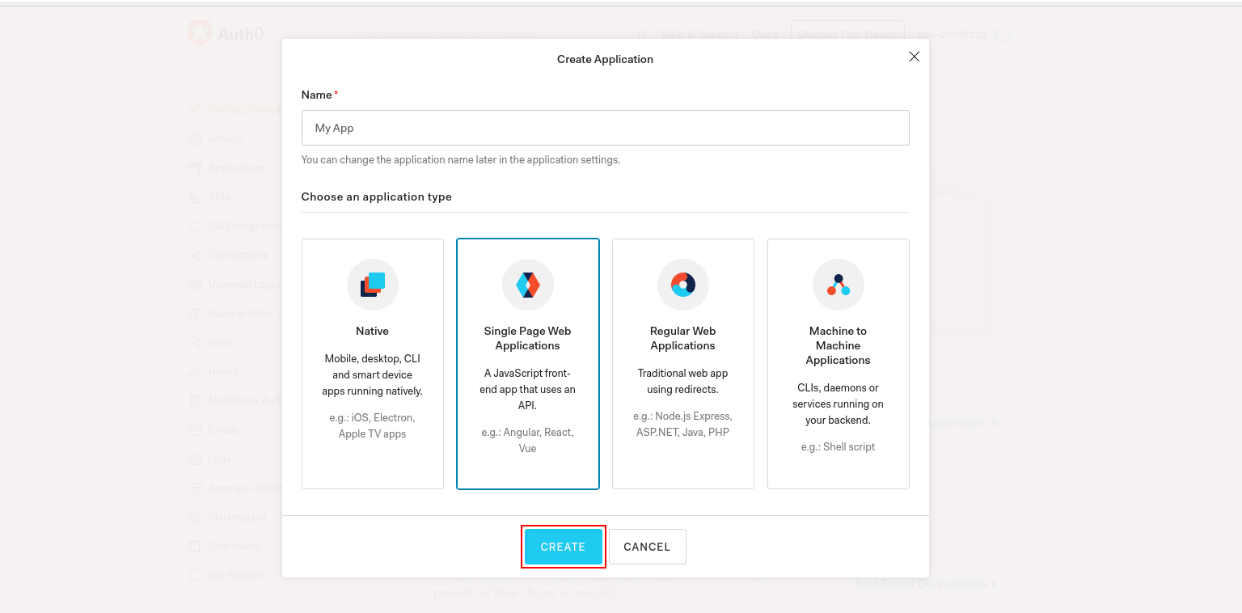Open the Docs link in header
The image size is (1242, 613).
point(765,35)
